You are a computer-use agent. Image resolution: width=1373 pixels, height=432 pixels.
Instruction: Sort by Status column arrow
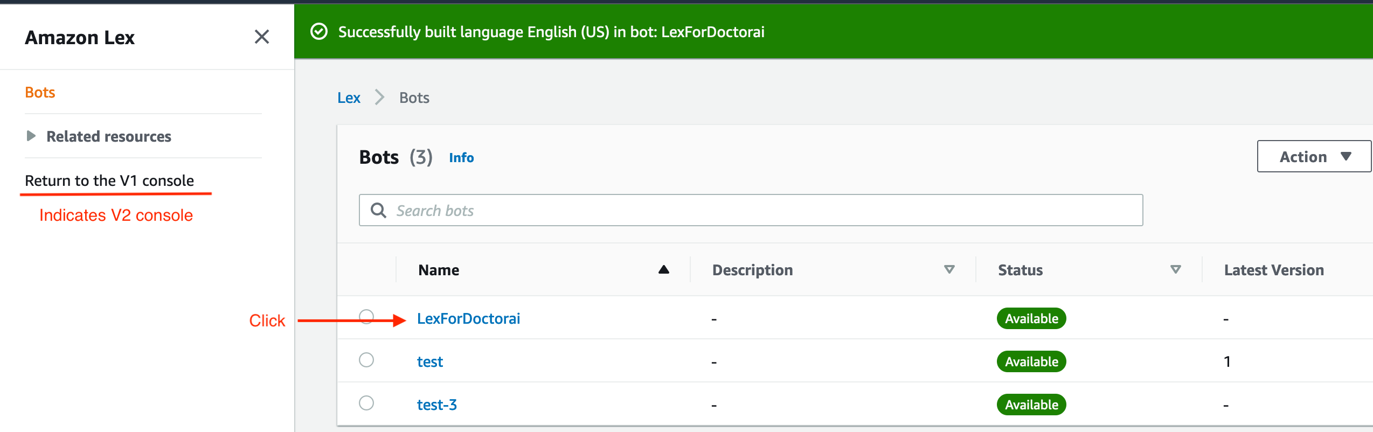[1176, 269]
